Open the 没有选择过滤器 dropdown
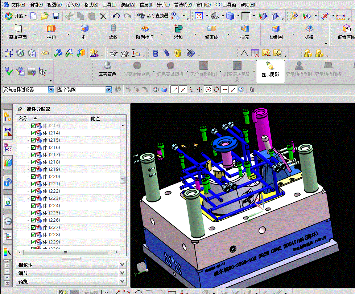Screen dimensions: 355x294 coord(51,89)
